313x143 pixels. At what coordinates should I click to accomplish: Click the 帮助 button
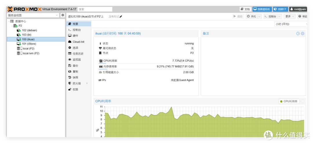(303, 16)
